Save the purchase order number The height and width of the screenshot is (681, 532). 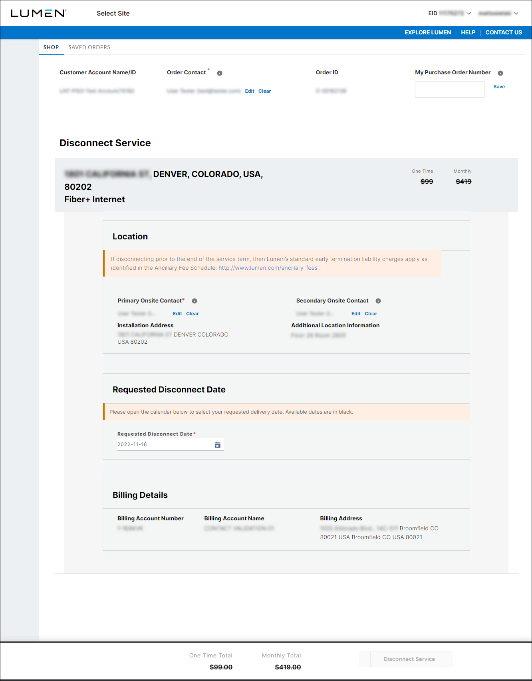pyautogui.click(x=499, y=87)
